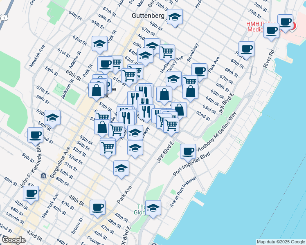Viewport: 306px width, 245px height.
Task: Select the coffee marker over River Rd near HMH
Action: pos(271,31)
